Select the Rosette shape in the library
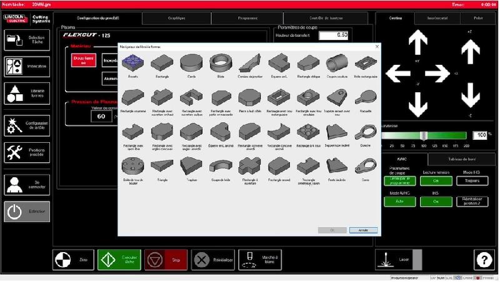 pyautogui.click(x=132, y=65)
